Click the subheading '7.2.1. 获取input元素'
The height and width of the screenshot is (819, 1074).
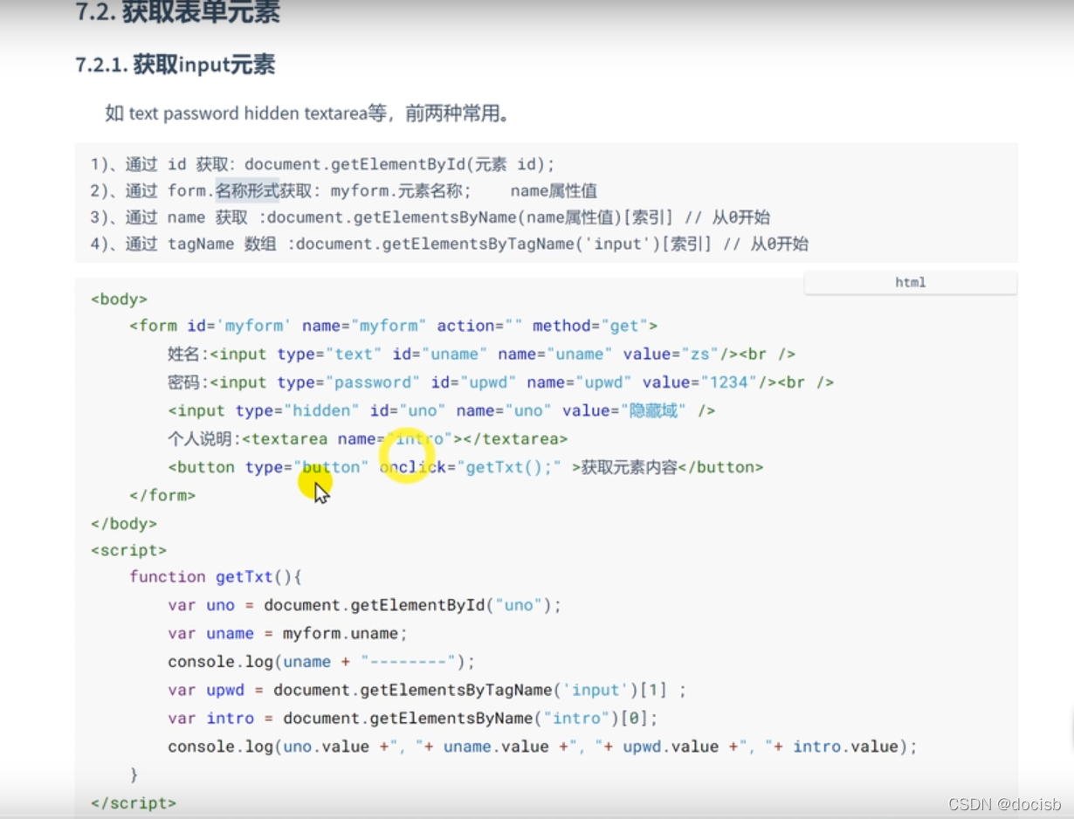(176, 65)
